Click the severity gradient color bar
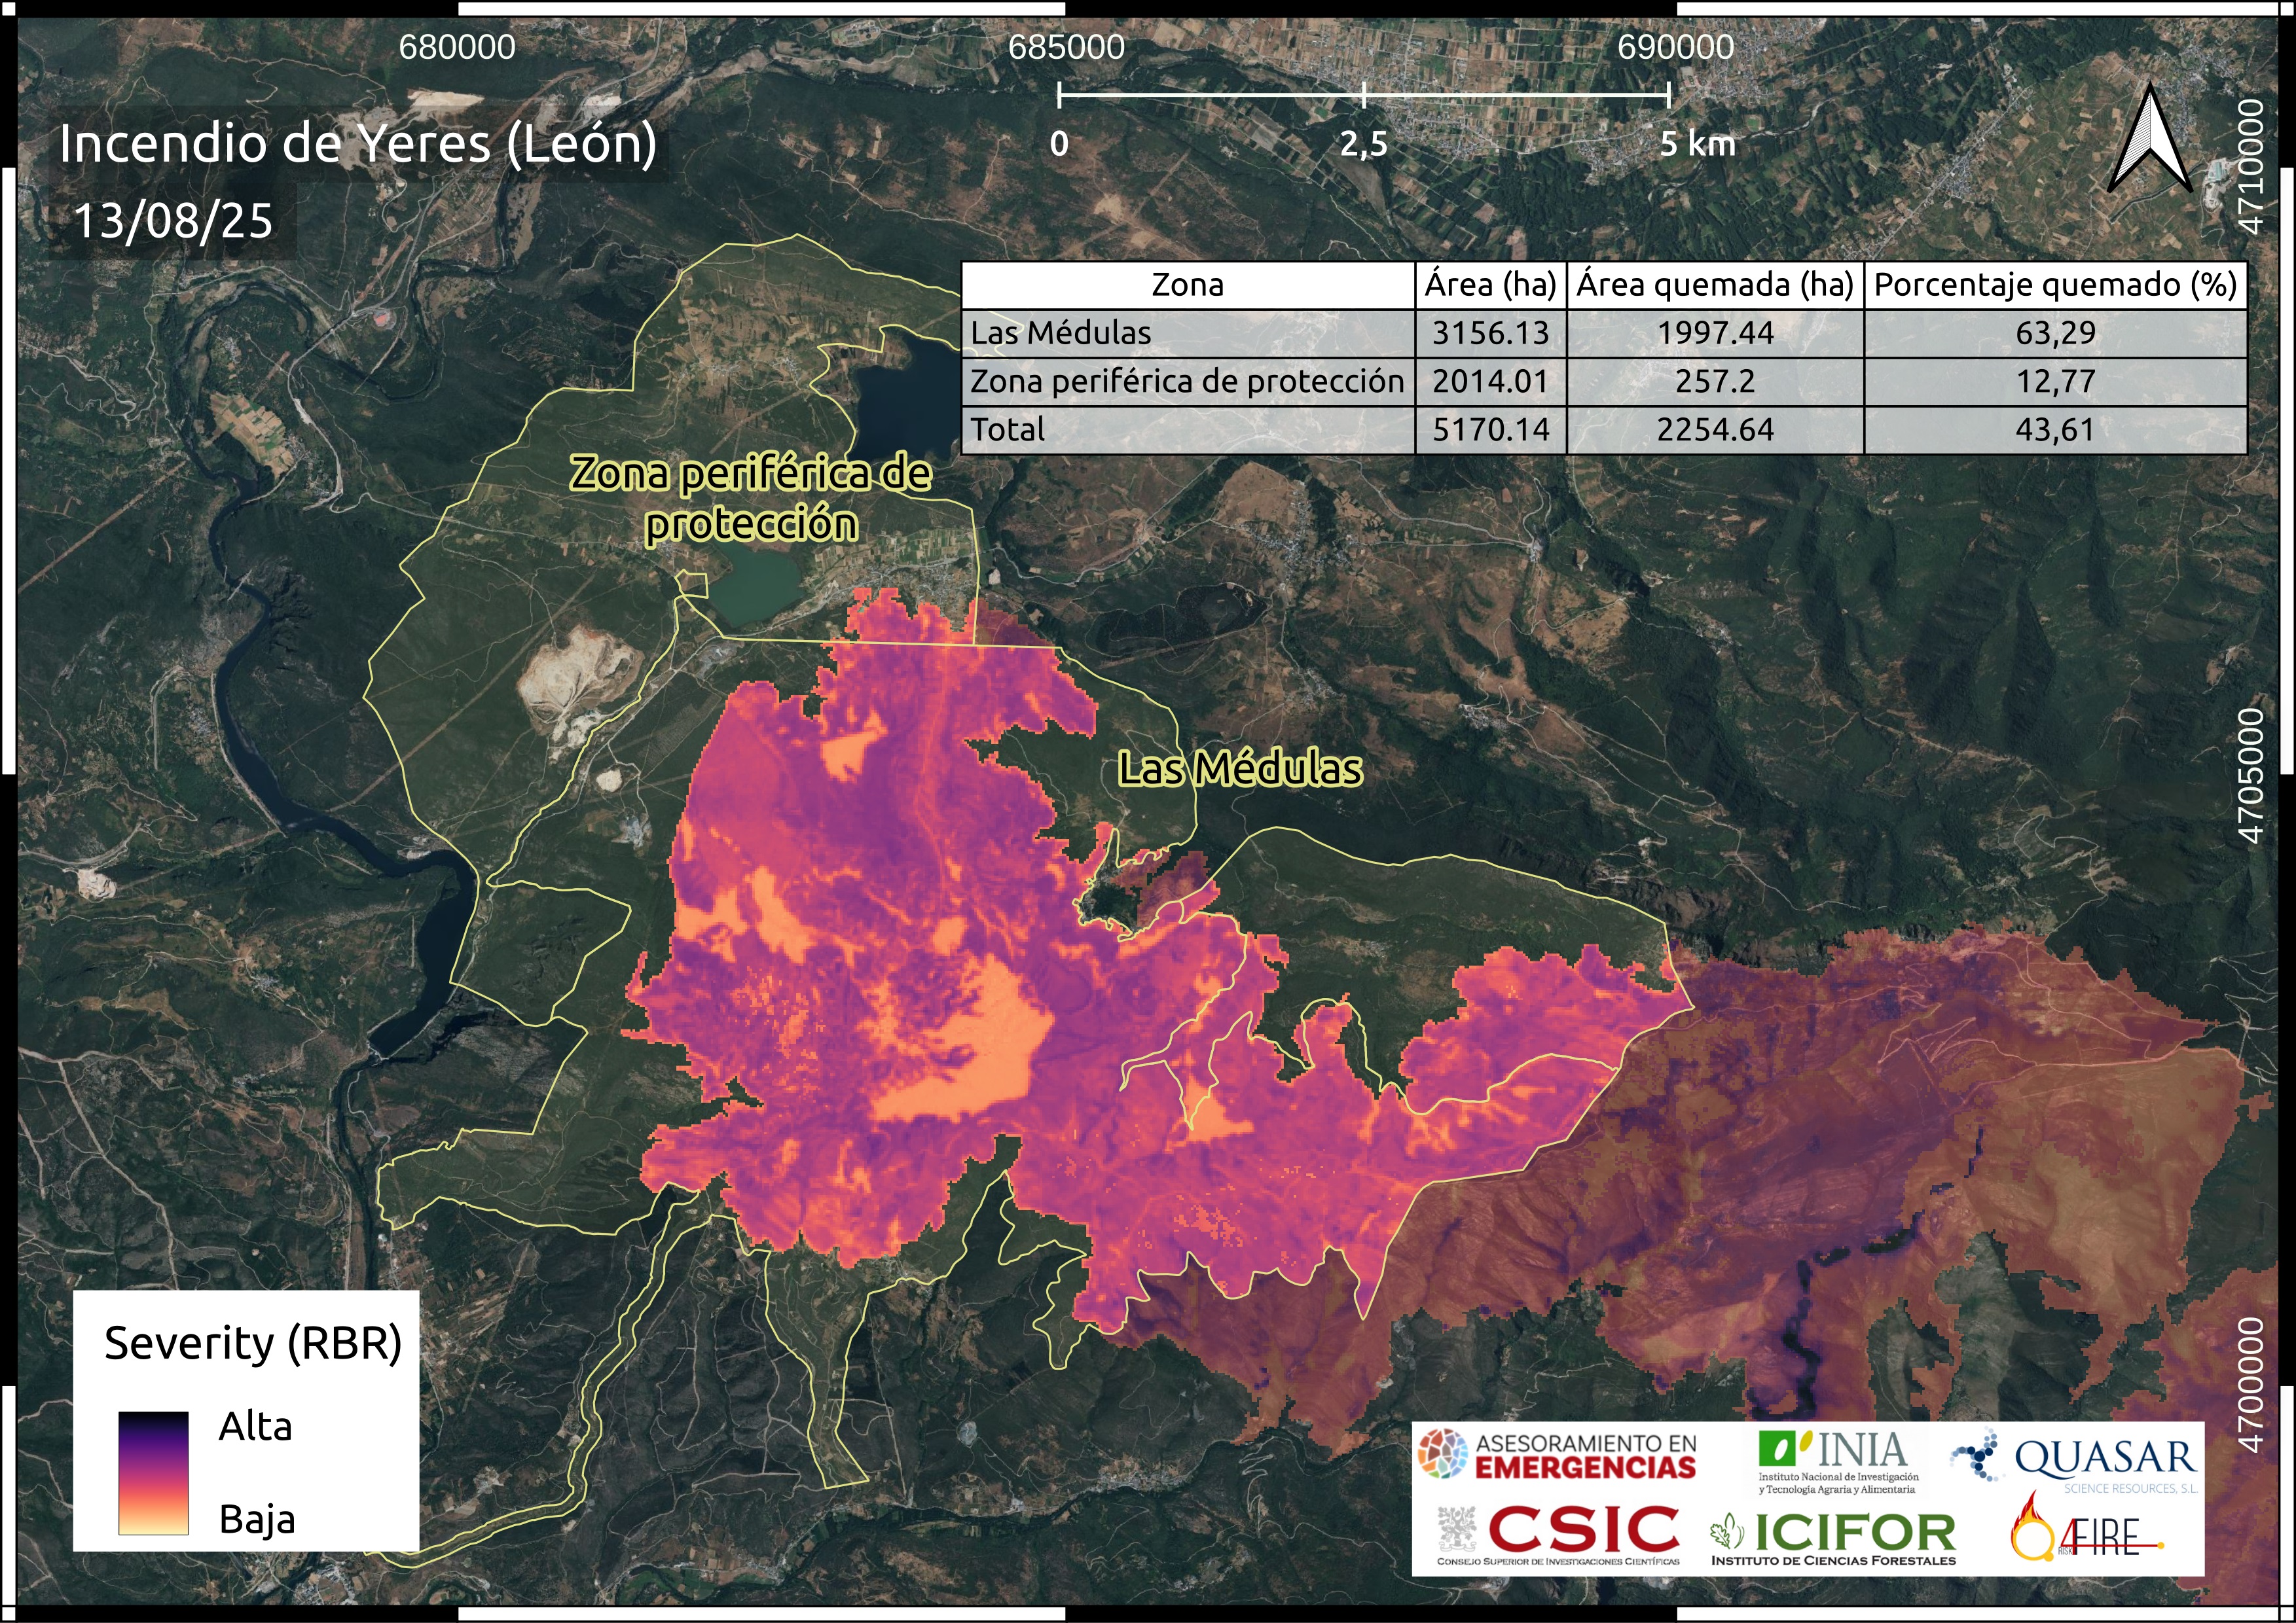 point(153,1472)
